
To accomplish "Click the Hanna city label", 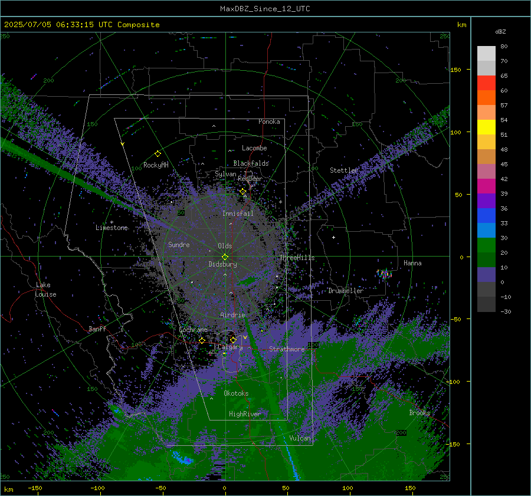I will (412, 263).
